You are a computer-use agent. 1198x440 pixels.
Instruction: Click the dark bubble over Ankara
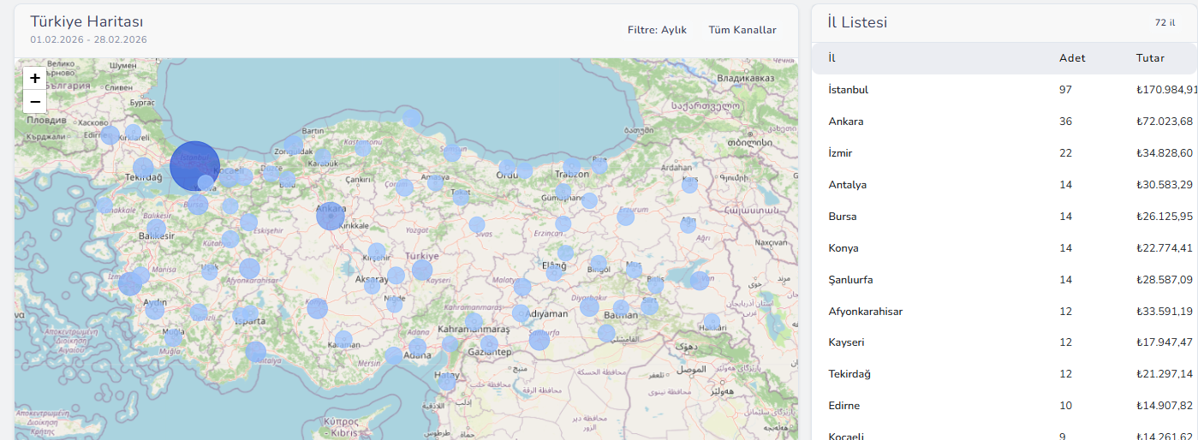point(331,217)
